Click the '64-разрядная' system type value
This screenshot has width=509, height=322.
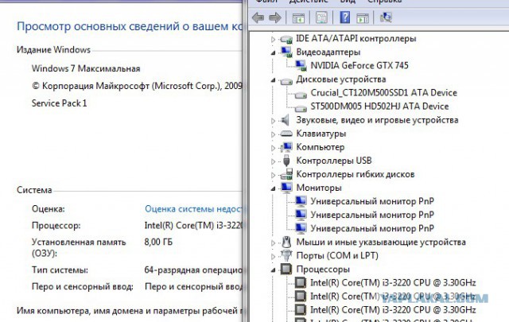[x=172, y=270]
